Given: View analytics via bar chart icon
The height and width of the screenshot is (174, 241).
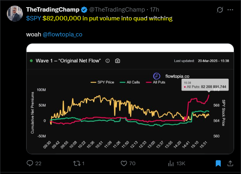Looking at the screenshot, I should [x=171, y=163].
